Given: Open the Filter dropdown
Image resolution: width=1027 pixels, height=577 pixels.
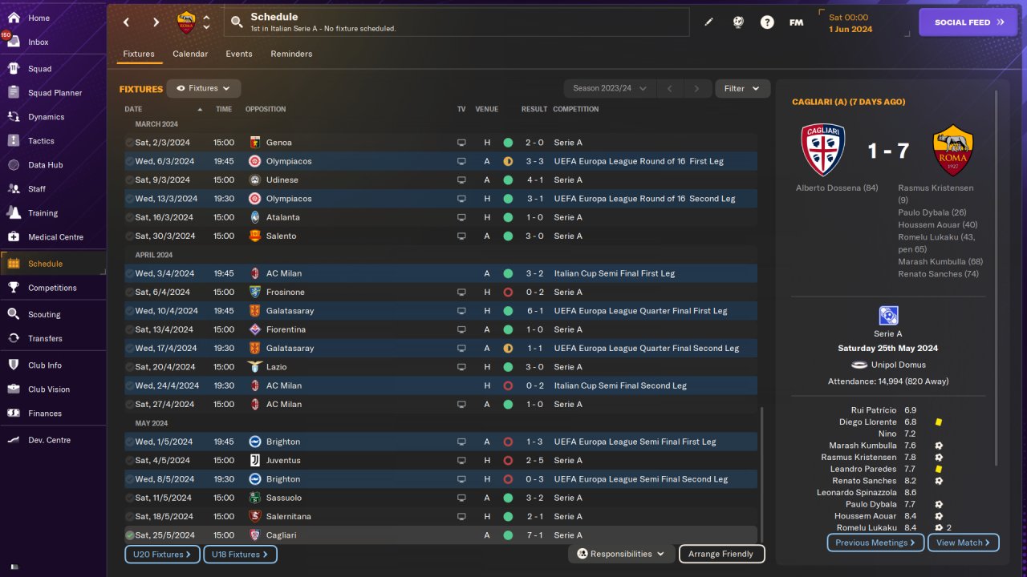Looking at the screenshot, I should click(742, 89).
